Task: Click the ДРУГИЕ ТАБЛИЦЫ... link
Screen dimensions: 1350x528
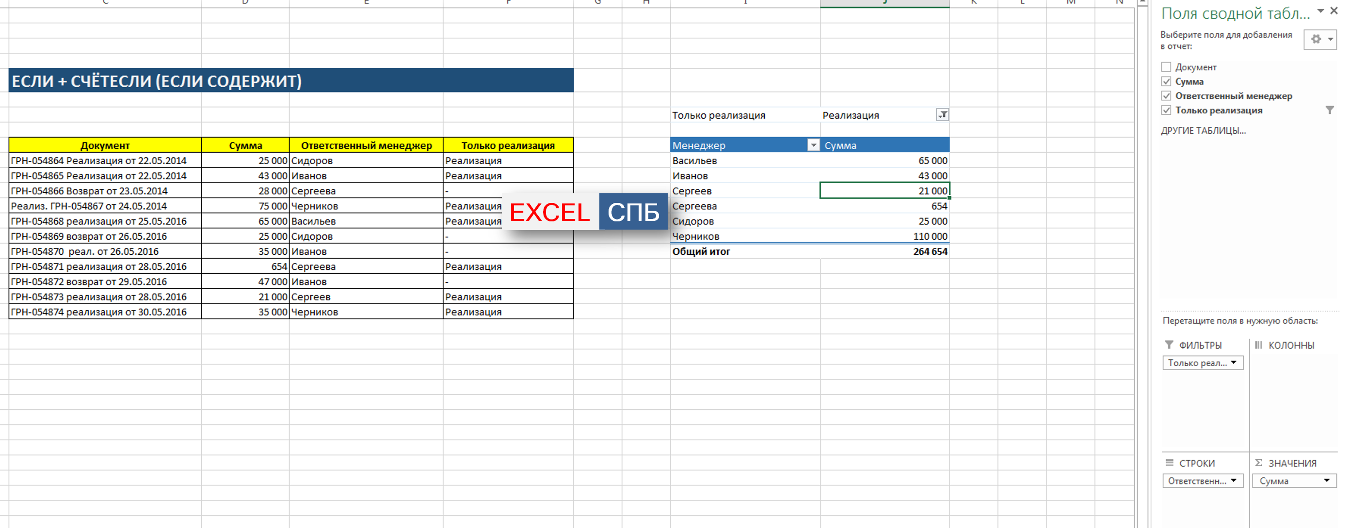Action: click(1203, 131)
